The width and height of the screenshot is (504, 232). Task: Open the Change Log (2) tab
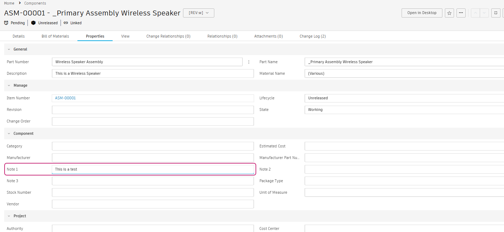tap(313, 36)
